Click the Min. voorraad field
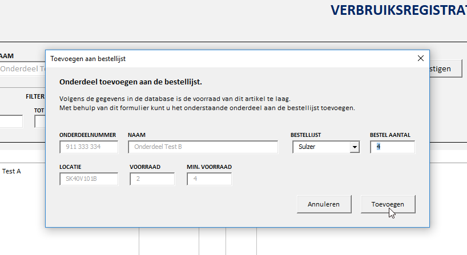This screenshot has height=255, width=467. point(209,179)
